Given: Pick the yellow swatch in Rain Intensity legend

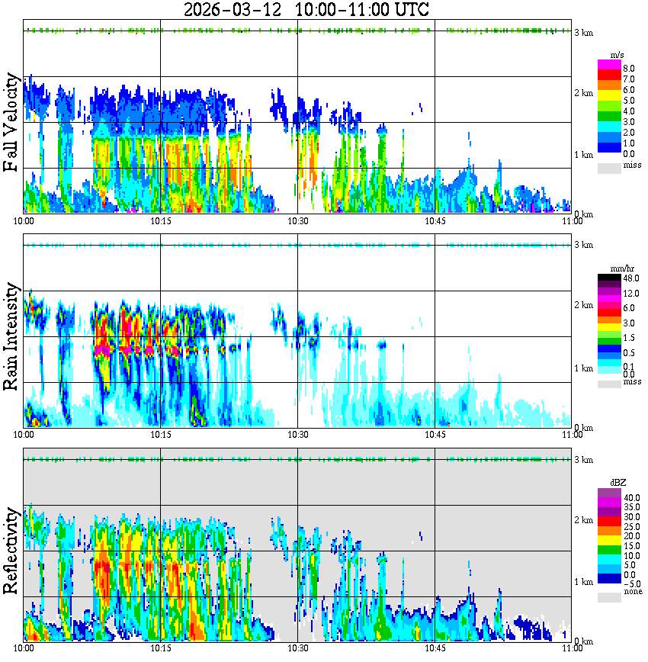Looking at the screenshot, I should (609, 326).
